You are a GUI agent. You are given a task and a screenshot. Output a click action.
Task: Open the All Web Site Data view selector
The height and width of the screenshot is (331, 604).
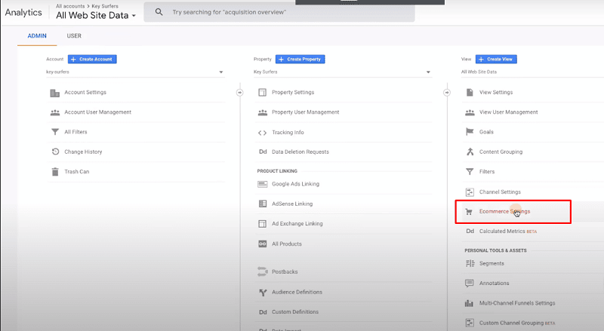point(532,72)
